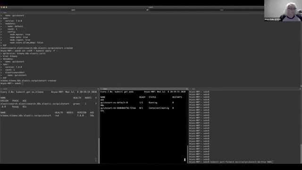Click the 'node.data: true' config line
The width and height of the screenshot is (302, 170).
point(19,37)
